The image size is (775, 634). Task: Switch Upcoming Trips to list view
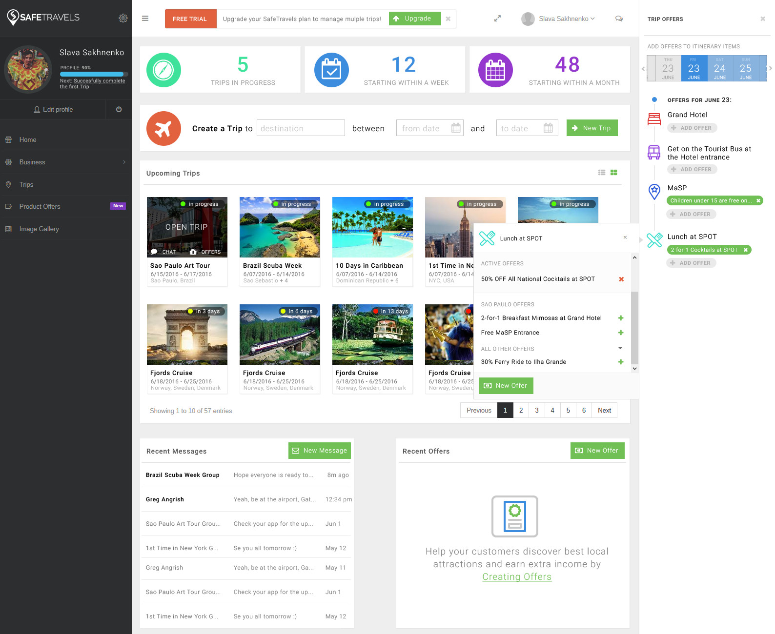click(602, 173)
